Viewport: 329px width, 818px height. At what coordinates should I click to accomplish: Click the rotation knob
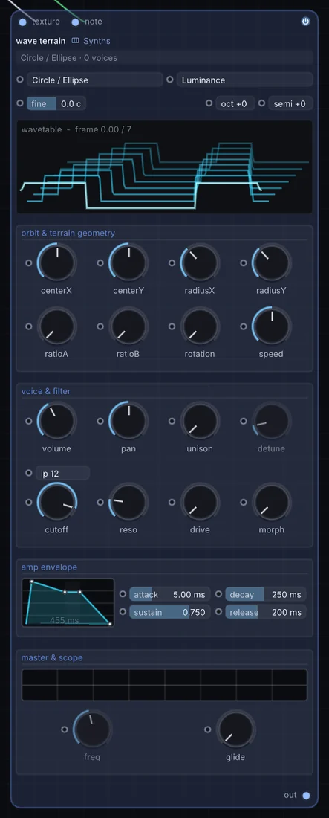200,326
